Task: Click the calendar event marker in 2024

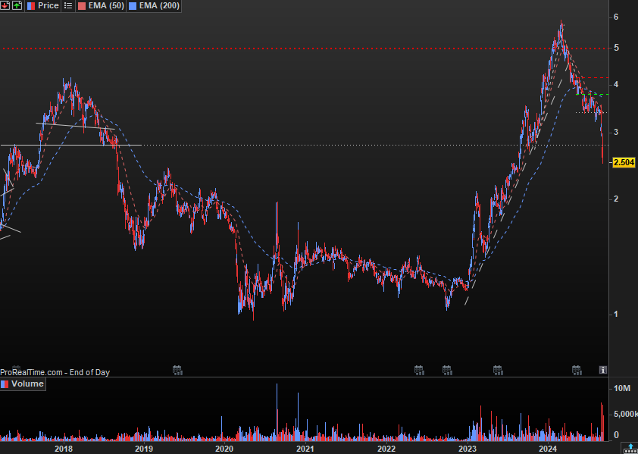Action: click(x=577, y=370)
